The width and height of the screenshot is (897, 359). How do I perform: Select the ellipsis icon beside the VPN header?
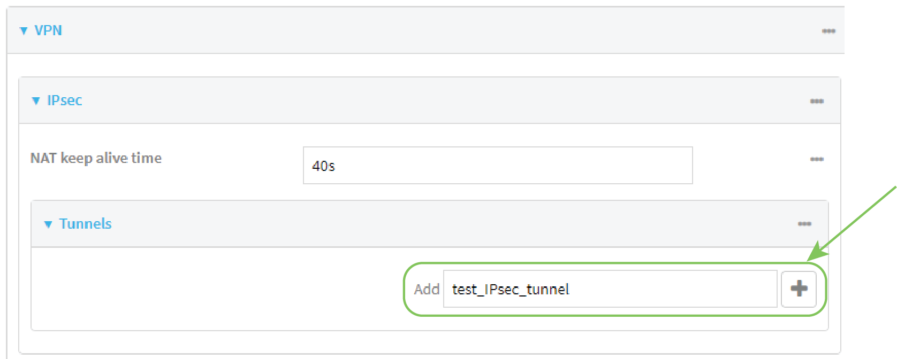(828, 30)
